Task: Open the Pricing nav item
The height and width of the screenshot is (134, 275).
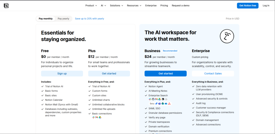Action: pyautogui.click(x=164, y=6)
